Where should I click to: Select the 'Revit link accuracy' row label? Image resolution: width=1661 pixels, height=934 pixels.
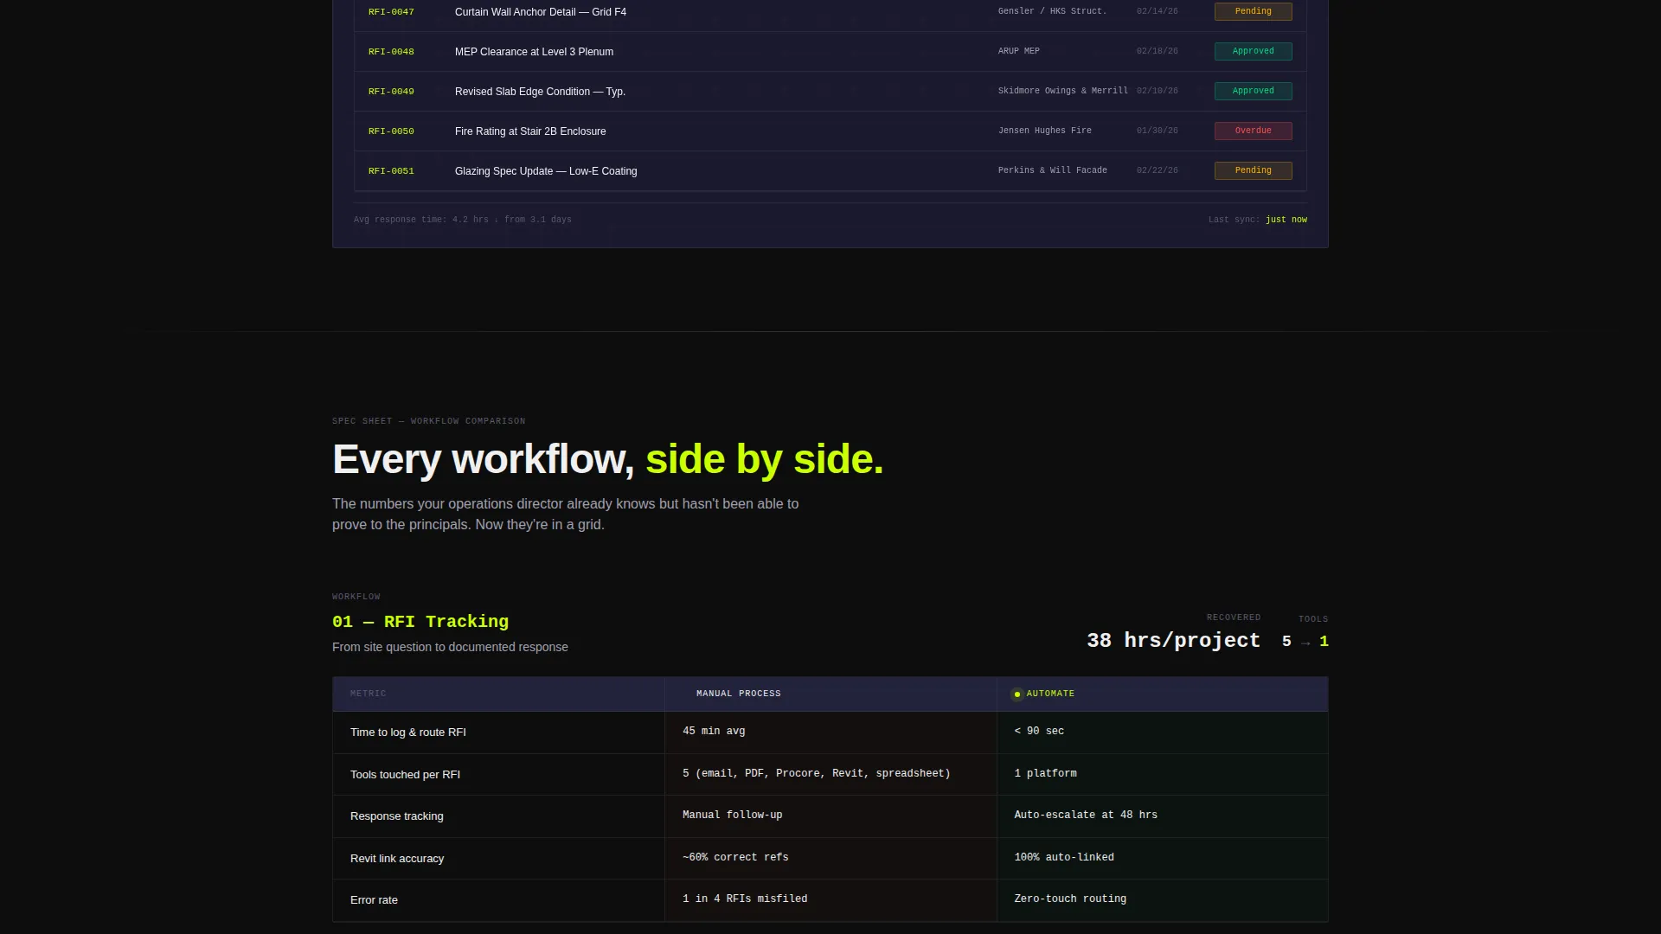(x=397, y=859)
